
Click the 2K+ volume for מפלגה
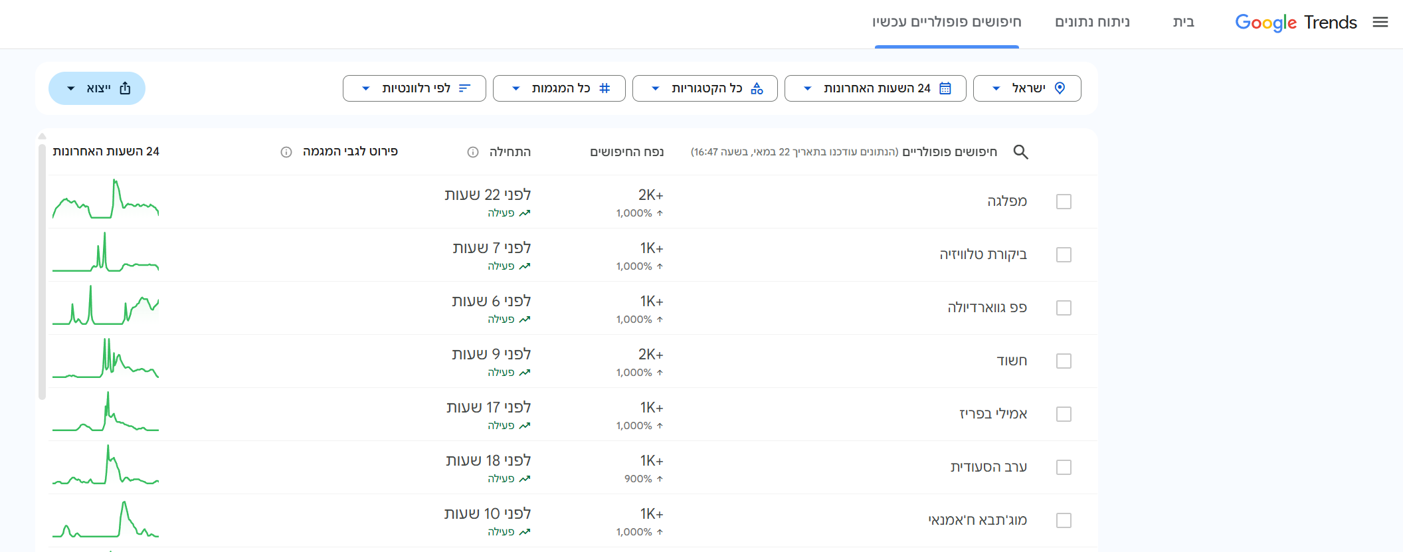pyautogui.click(x=650, y=195)
